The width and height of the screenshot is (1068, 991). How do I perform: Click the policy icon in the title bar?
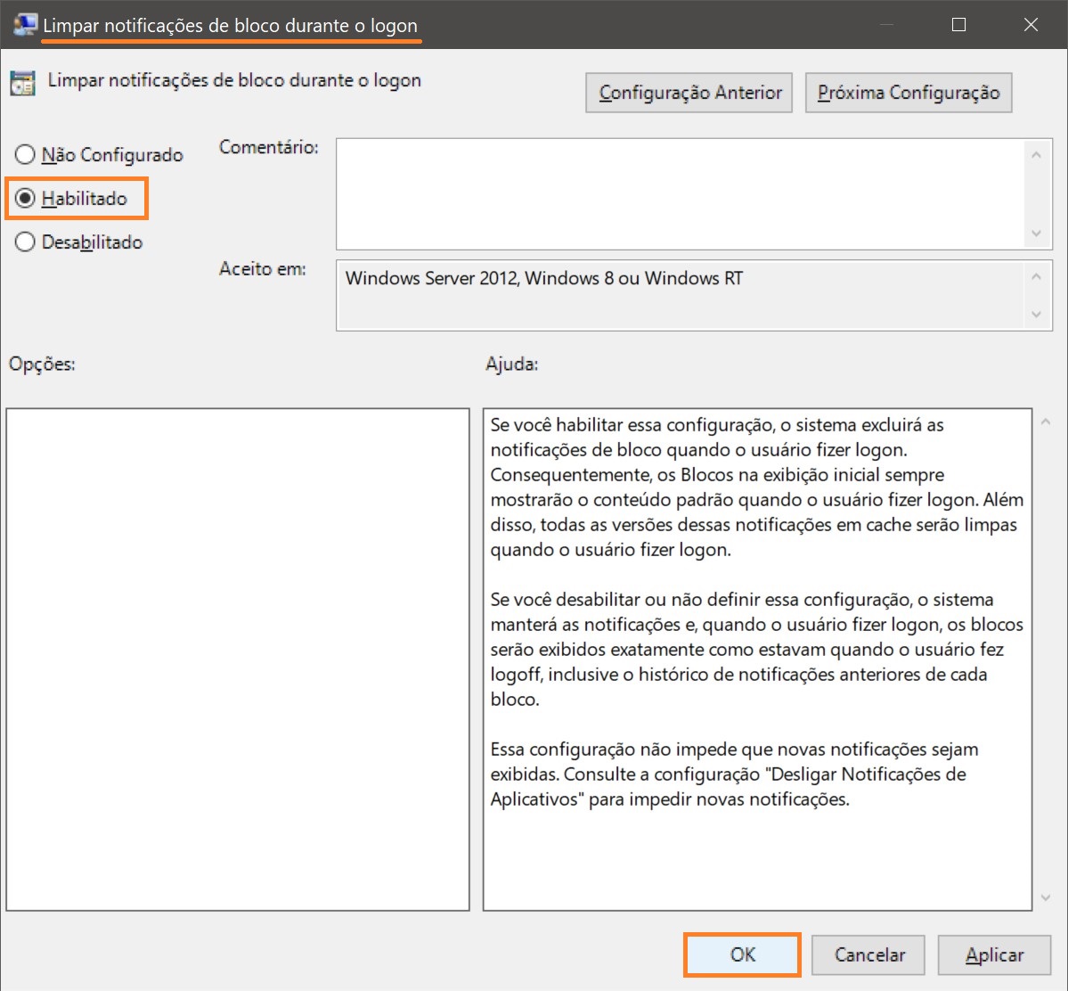24,24
